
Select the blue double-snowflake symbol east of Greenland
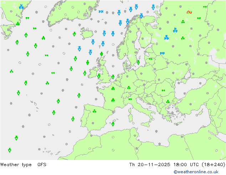point(101,11)
